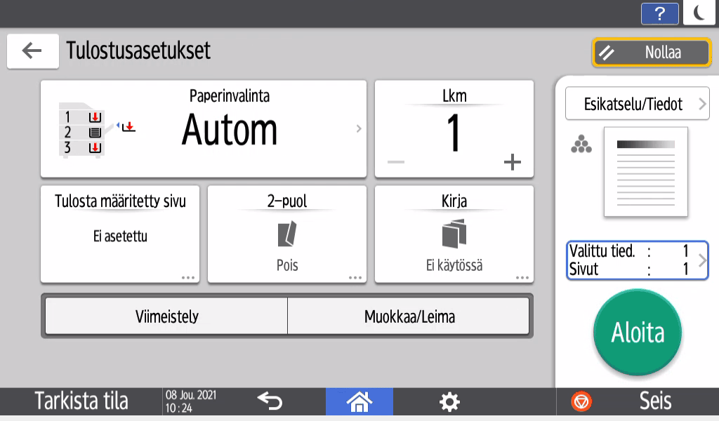This screenshot has height=421, width=719.
Task: Go back using top-left arrow
Action: pos(32,51)
